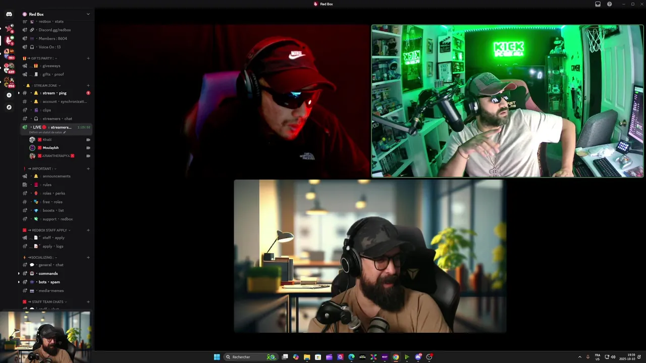
Task: Click the camera icon next to Khalil
Action: tap(88, 140)
